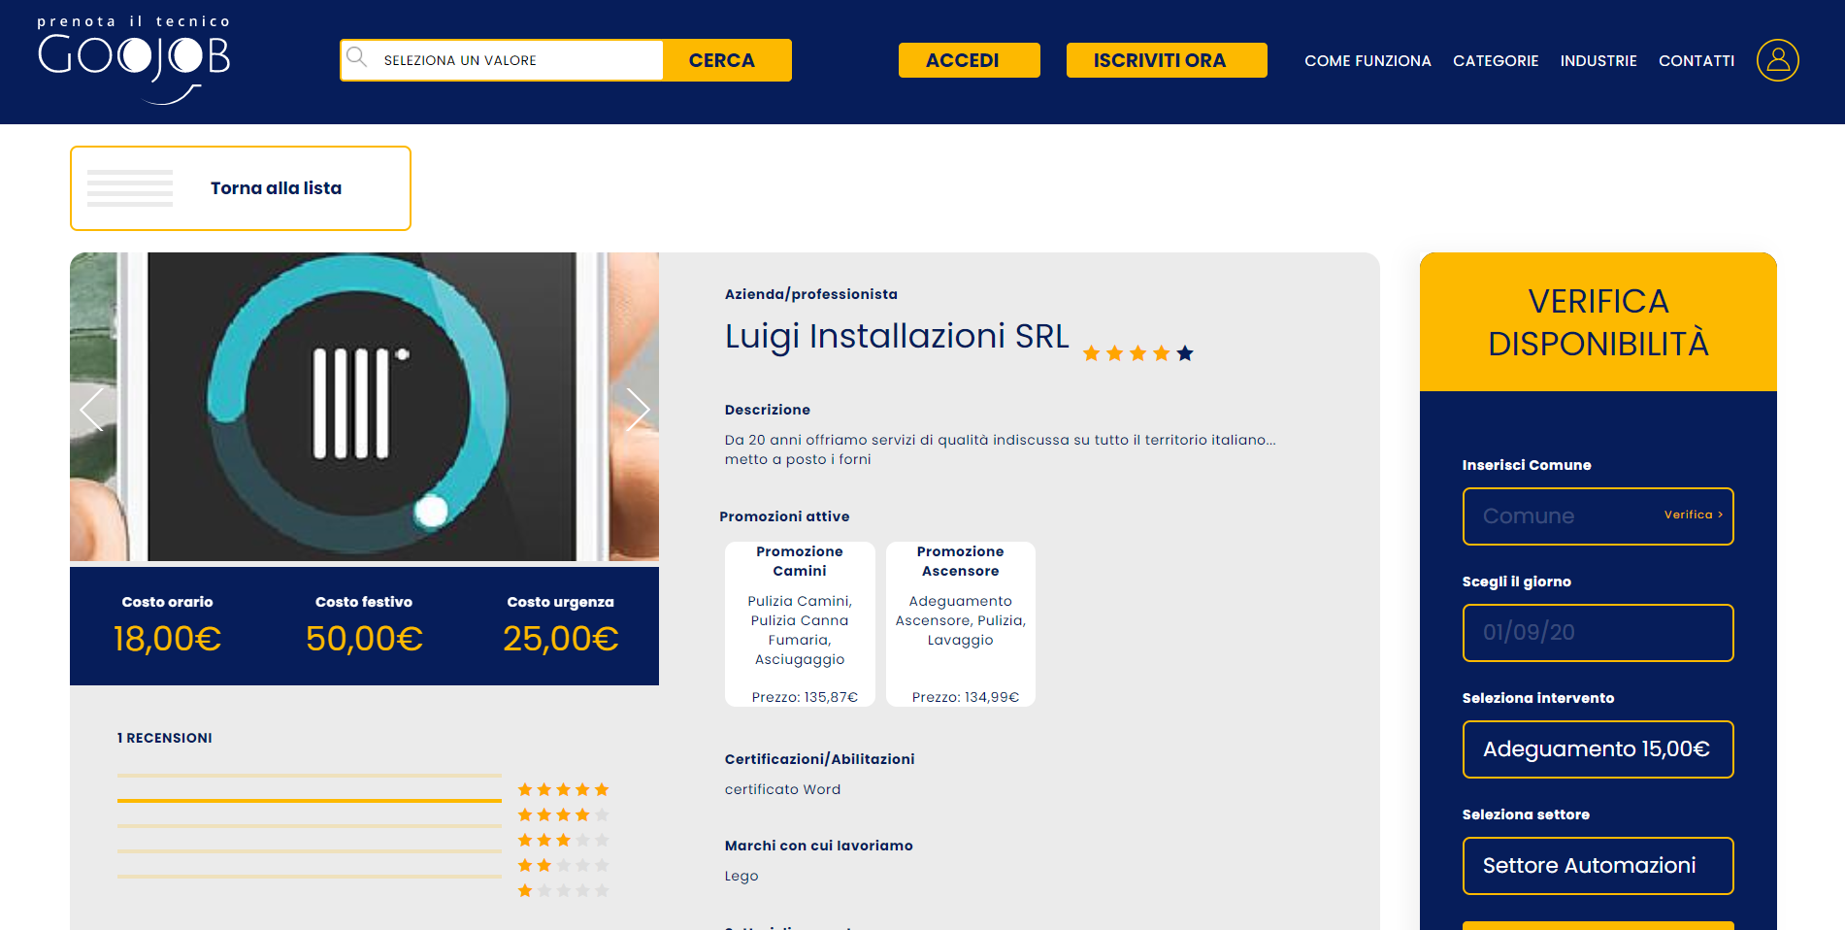This screenshot has width=1845, height=930.
Task: Click the ISCRIVITI ORA button
Action: point(1167,60)
